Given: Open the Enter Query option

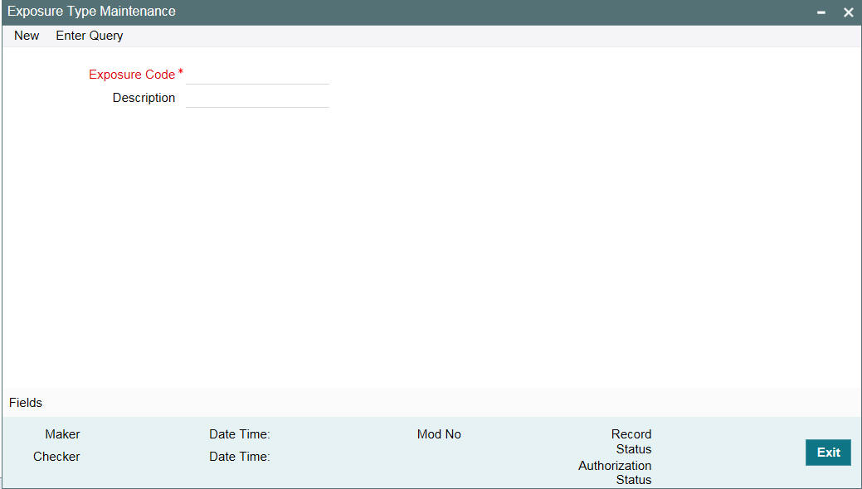Looking at the screenshot, I should tap(90, 36).
